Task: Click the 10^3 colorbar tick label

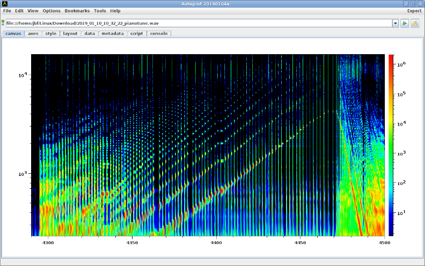Action: pos(401,153)
